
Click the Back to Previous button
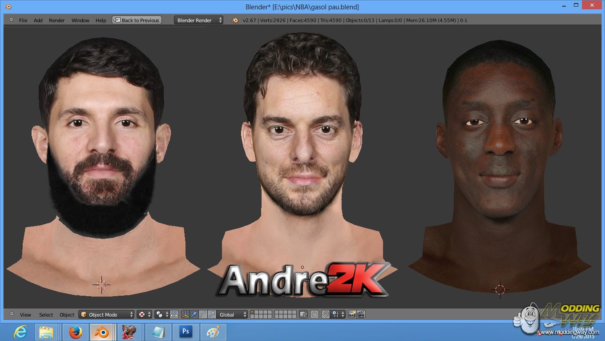point(137,20)
